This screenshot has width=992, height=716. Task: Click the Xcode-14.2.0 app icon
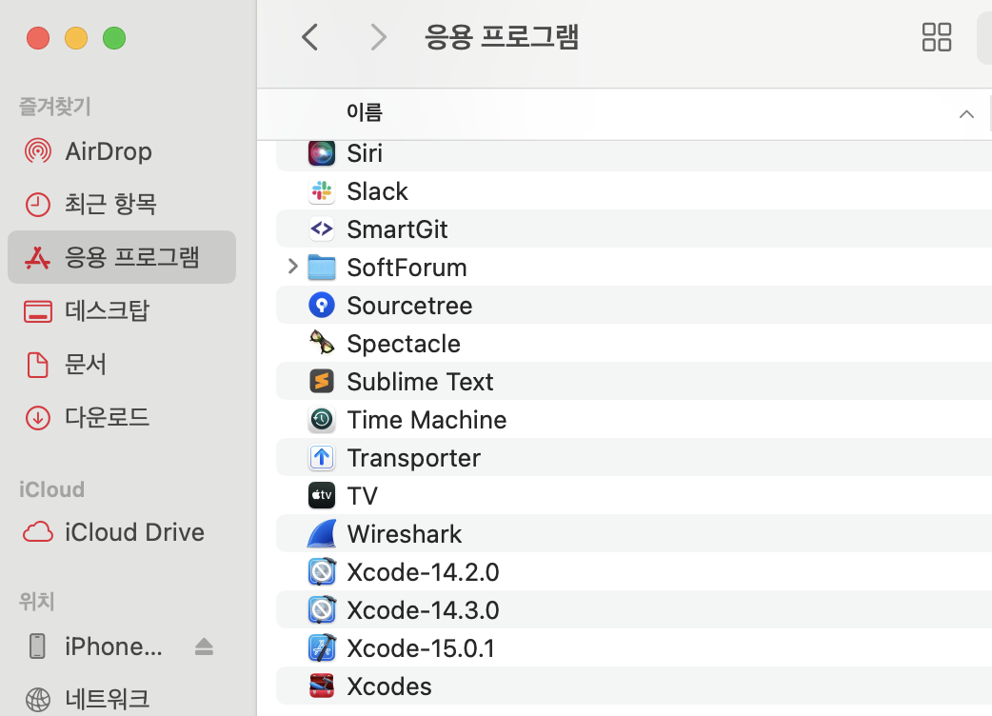(322, 572)
